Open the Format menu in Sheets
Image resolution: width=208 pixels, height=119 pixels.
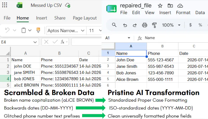(183, 12)
